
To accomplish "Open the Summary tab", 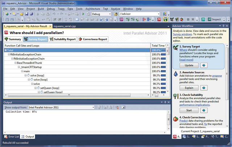I will (x=13, y=39).
